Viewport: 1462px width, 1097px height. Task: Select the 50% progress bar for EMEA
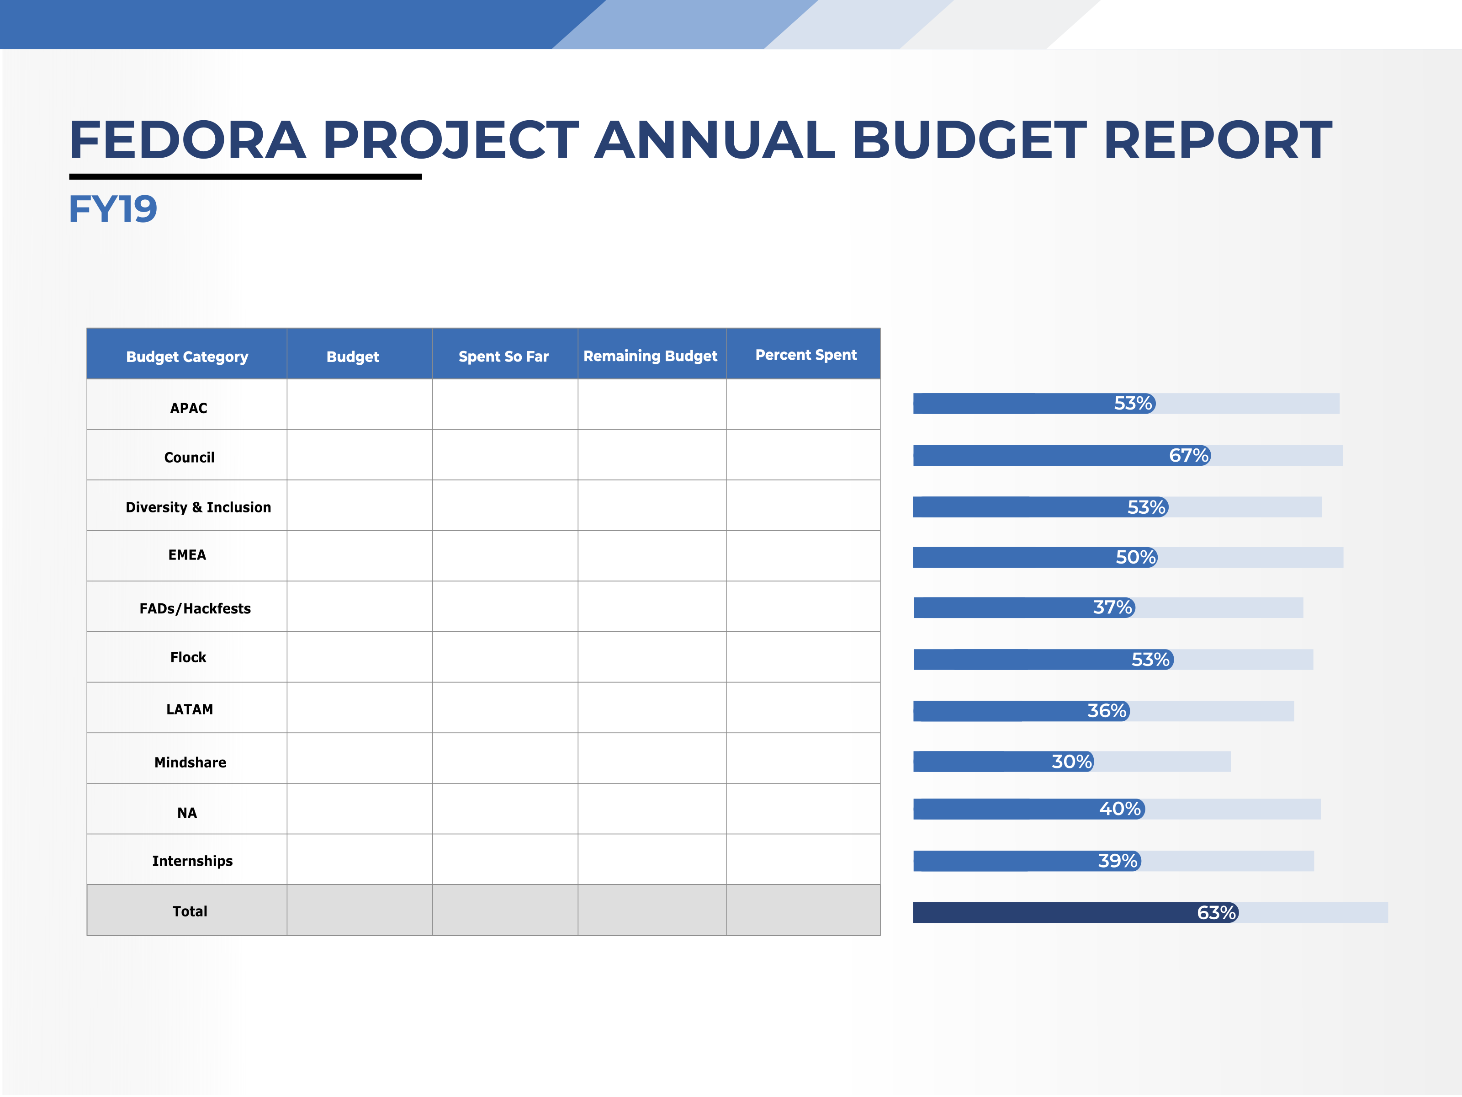1128,558
